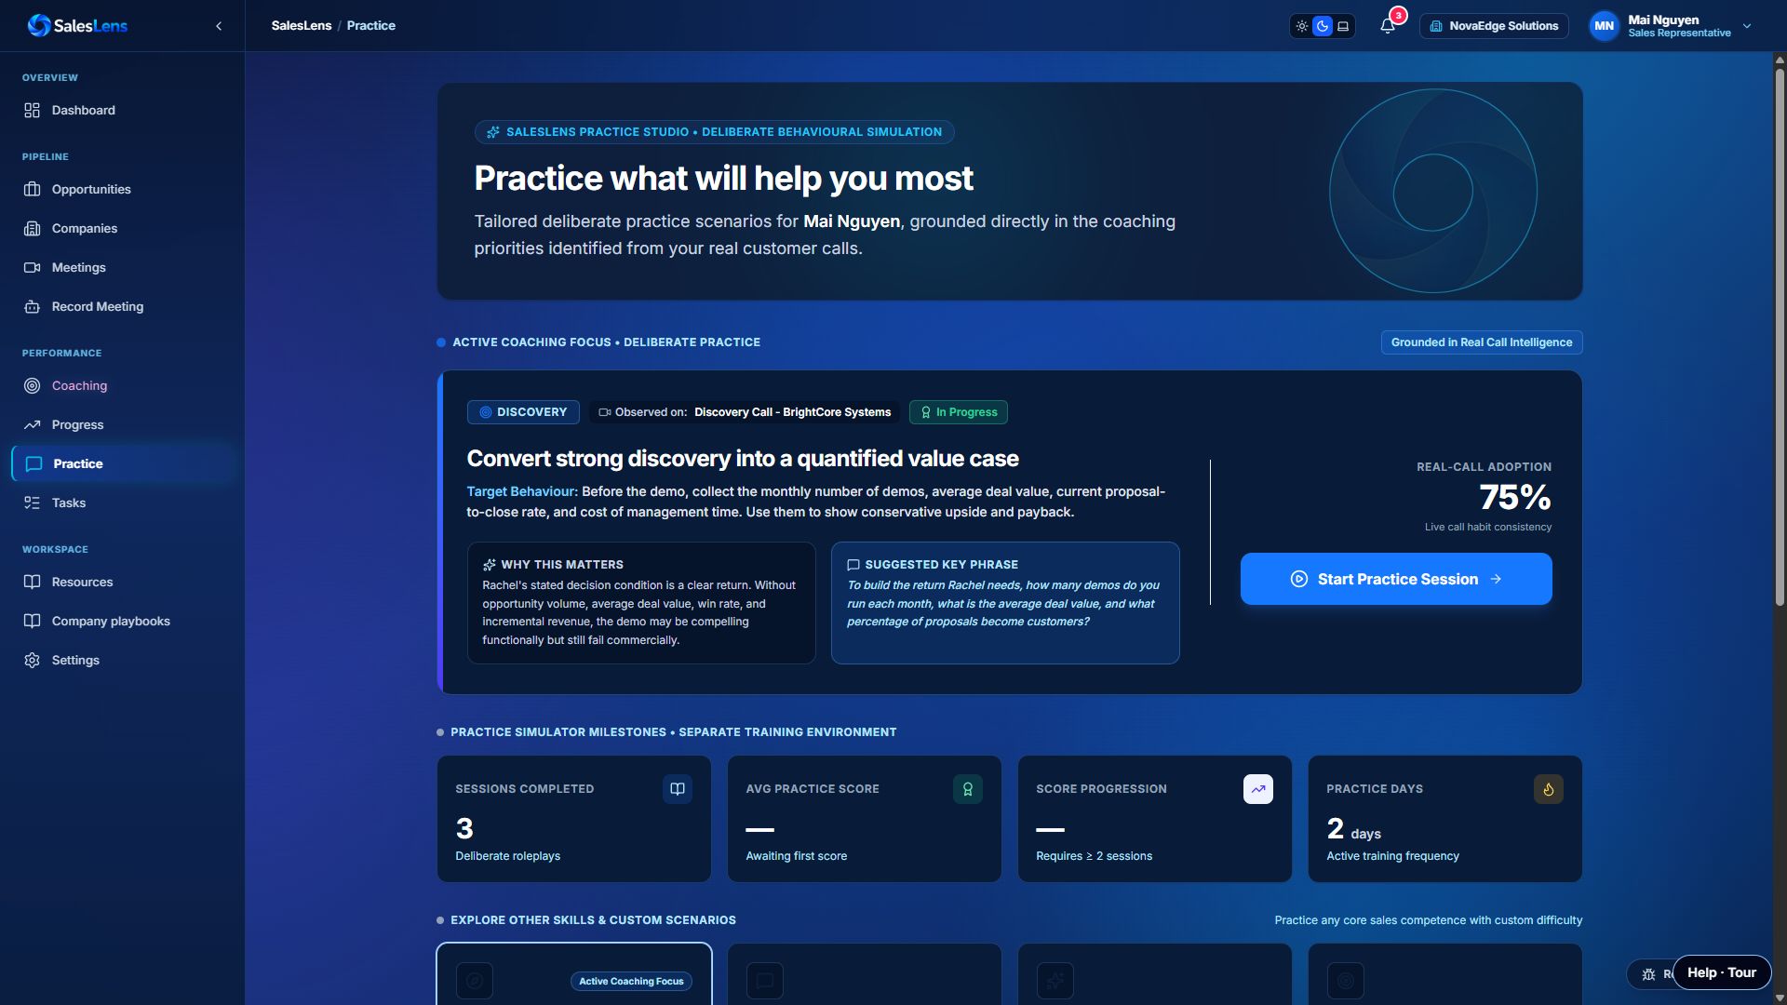The image size is (1787, 1005).
Task: Click the Avg Practice Score badge icon
Action: (x=968, y=789)
